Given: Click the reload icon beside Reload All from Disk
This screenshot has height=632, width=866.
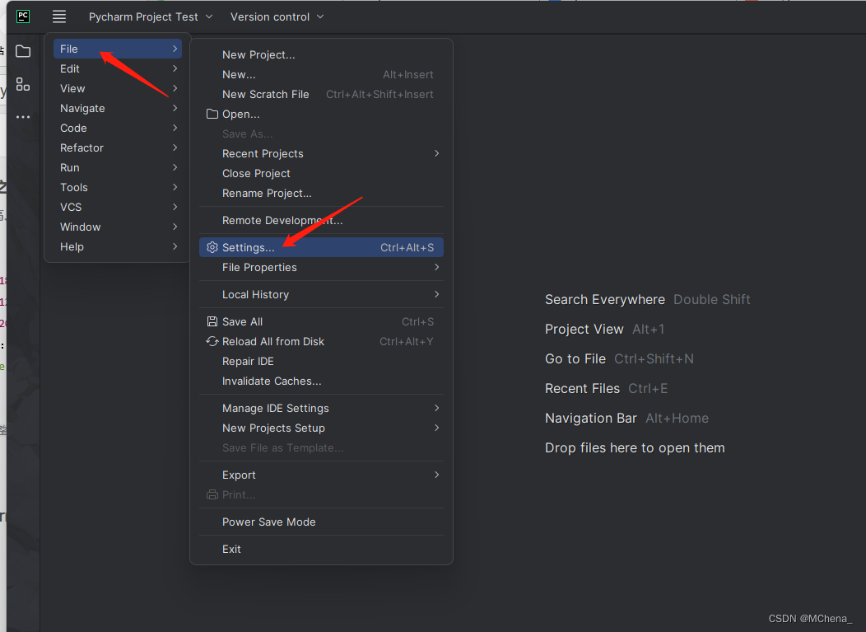Looking at the screenshot, I should (x=212, y=341).
